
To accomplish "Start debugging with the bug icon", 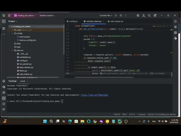I will 121,15.
